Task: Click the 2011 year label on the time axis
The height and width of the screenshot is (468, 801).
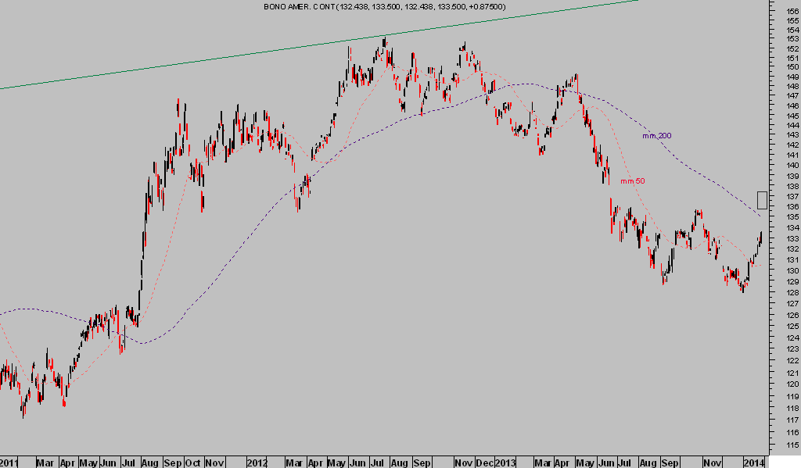Action: pos(9,462)
